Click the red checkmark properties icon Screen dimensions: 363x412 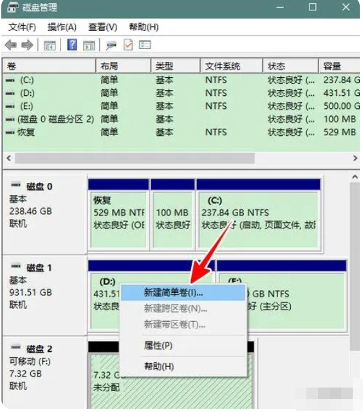[x=129, y=45]
